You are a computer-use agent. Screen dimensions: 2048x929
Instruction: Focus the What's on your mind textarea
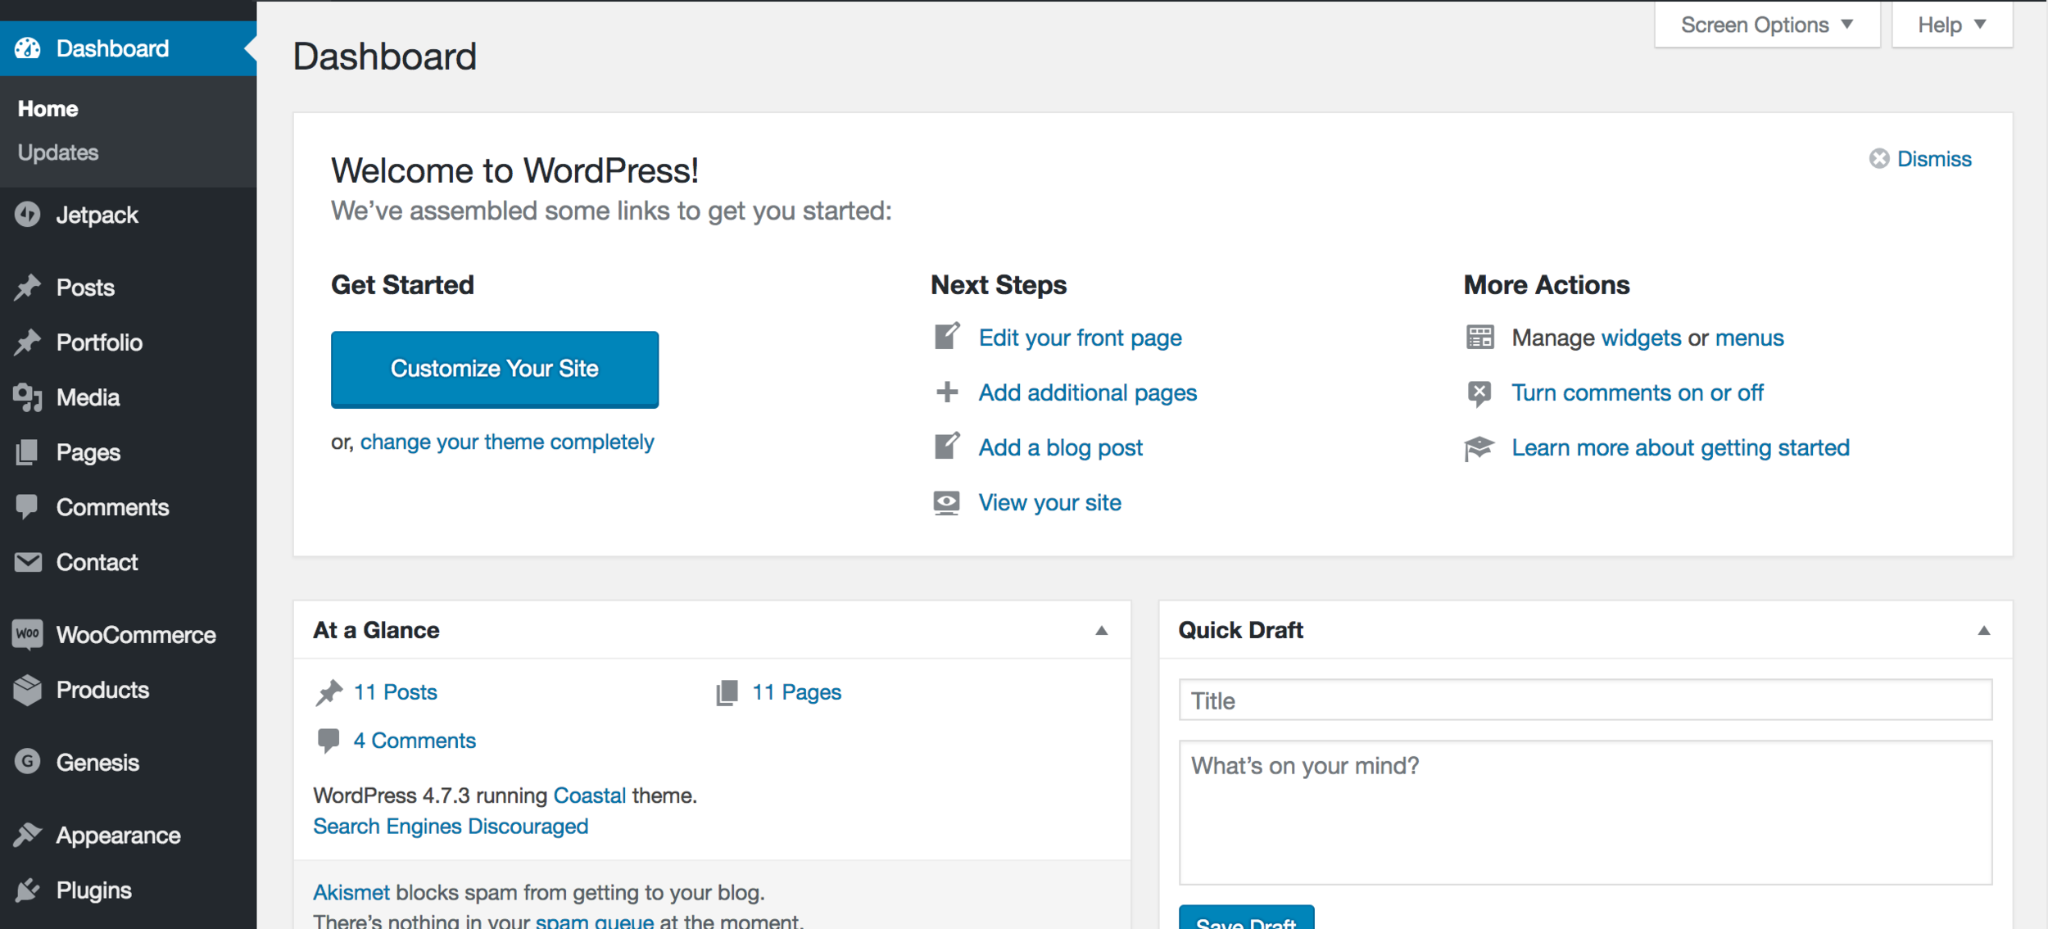(x=1585, y=812)
